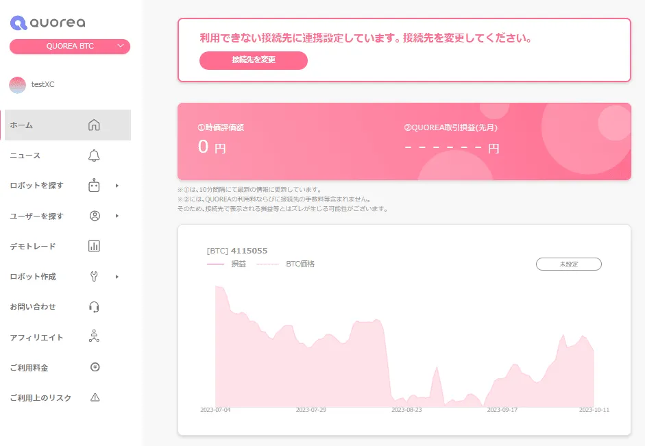Screen dimensions: 645x446
Task: Click the home icon in sidebar
Action: 95,125
